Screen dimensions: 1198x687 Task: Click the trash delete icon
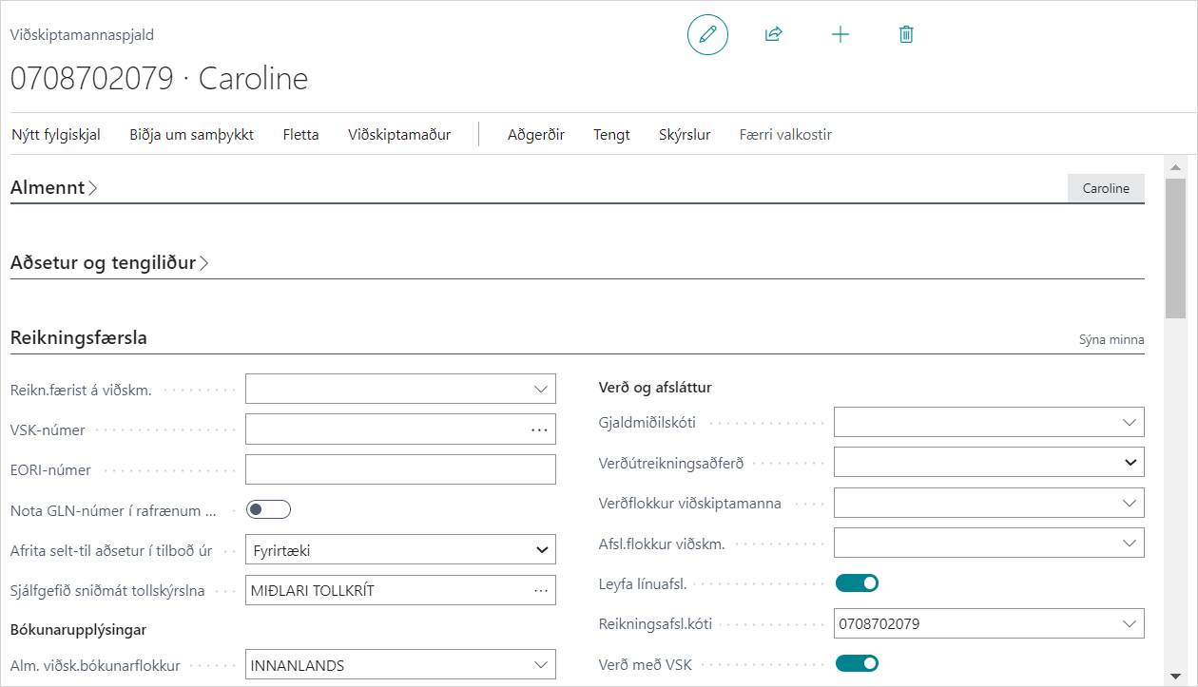pyautogui.click(x=906, y=35)
